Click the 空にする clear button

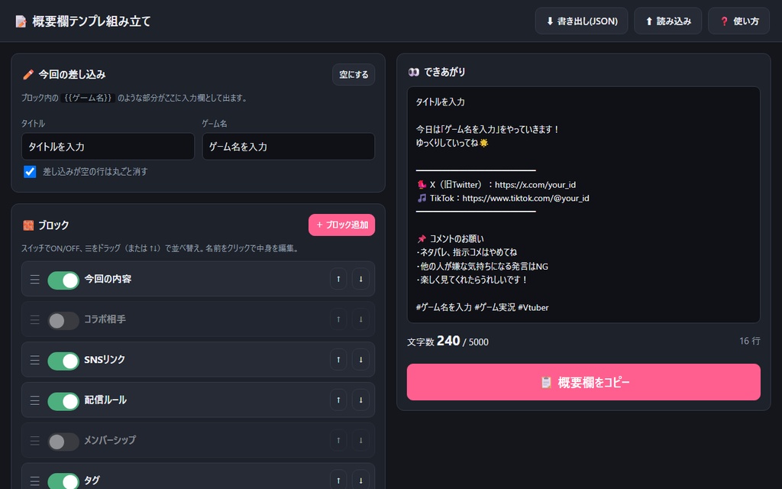tap(354, 74)
